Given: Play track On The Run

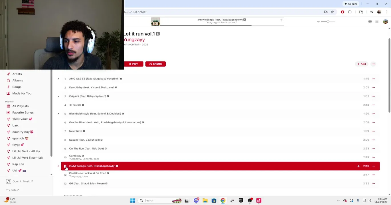Looking at the screenshot, I should [86, 149].
